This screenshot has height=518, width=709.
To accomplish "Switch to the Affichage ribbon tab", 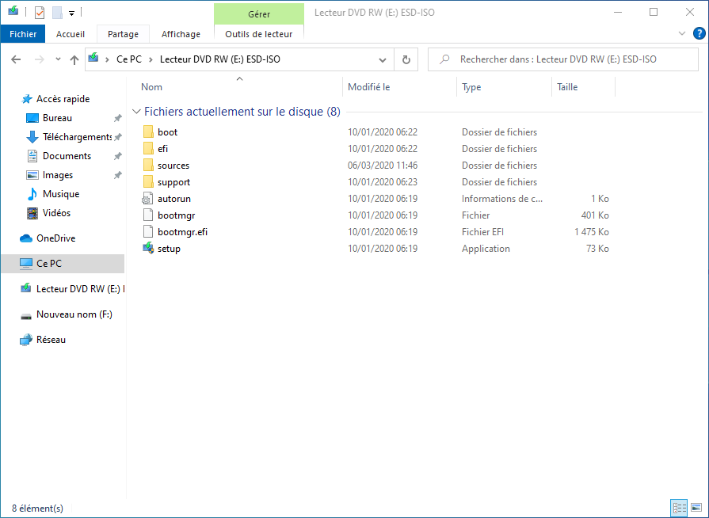I will tap(181, 34).
